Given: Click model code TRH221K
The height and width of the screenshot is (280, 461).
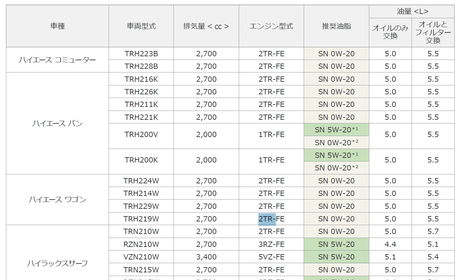Looking at the screenshot, I should (x=141, y=117).
